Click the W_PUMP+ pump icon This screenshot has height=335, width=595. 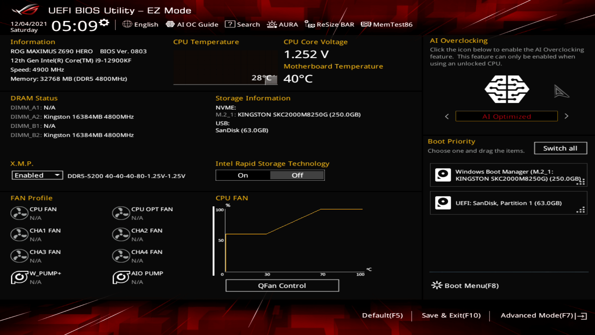click(x=19, y=277)
